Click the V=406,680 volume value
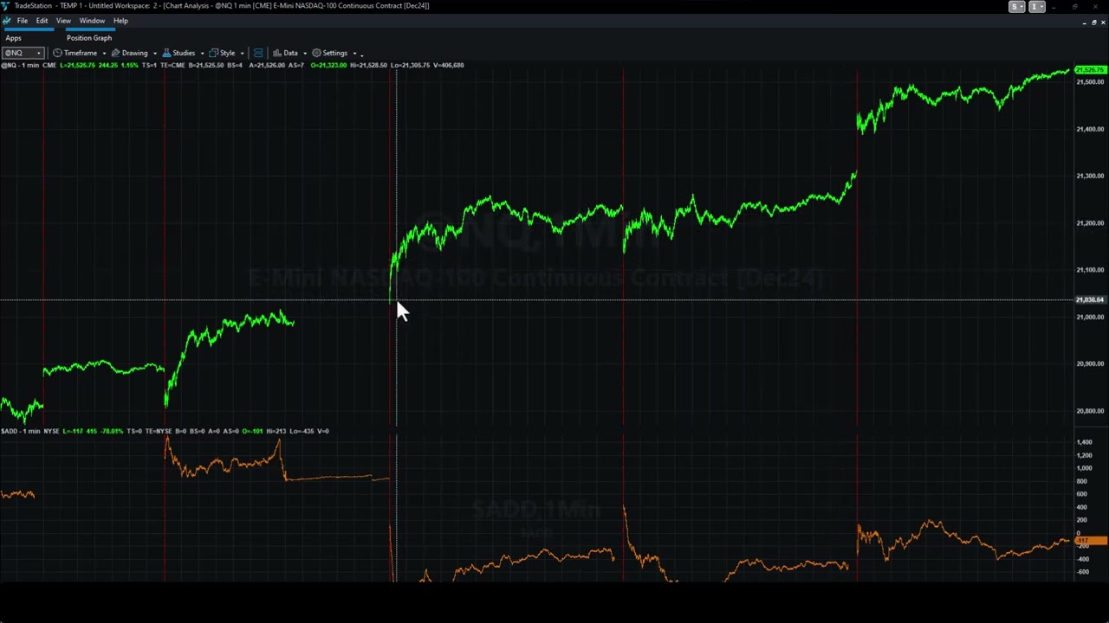 point(448,66)
